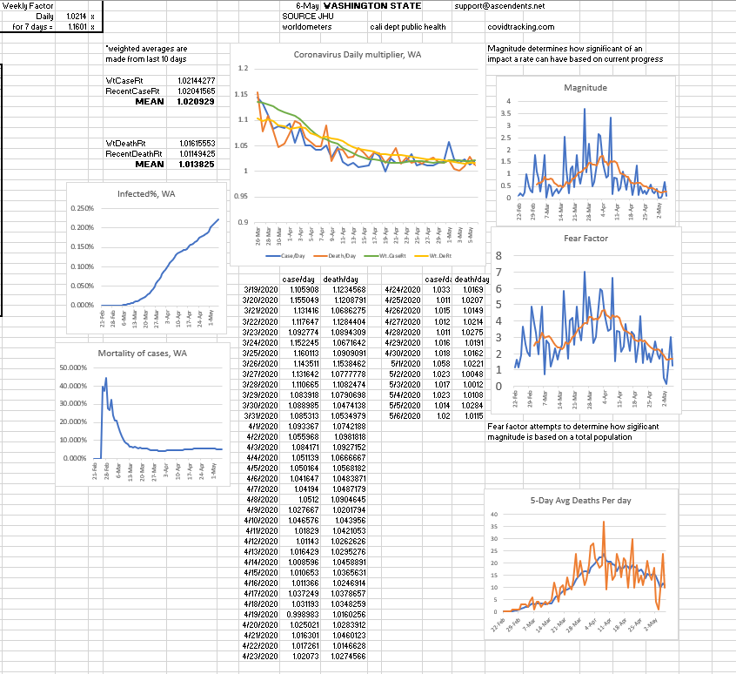The image size is (736, 674).
Task: Select the Magnitude chart
Action: [585, 148]
